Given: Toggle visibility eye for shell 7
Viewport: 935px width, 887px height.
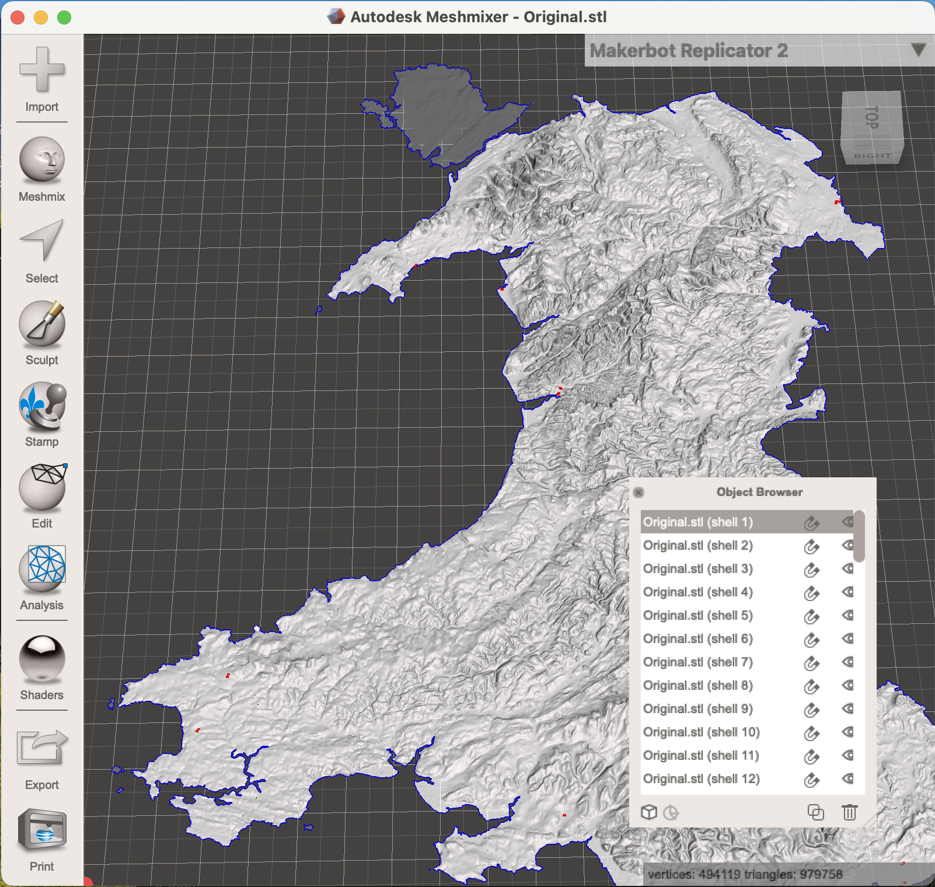Looking at the screenshot, I should (x=848, y=662).
